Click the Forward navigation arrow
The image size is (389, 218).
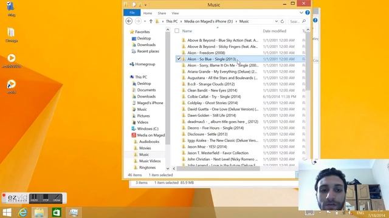138,21
